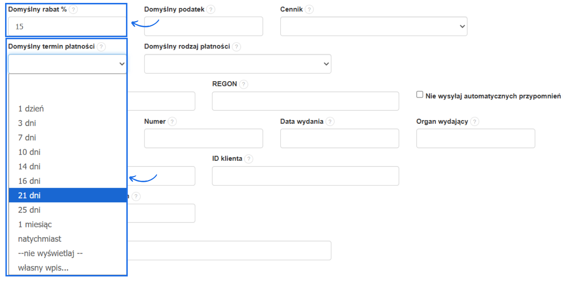Click help icon next to Domyślny rodzaj płatności
Image resolution: width=563 pixels, height=283 pixels.
[x=237, y=47]
